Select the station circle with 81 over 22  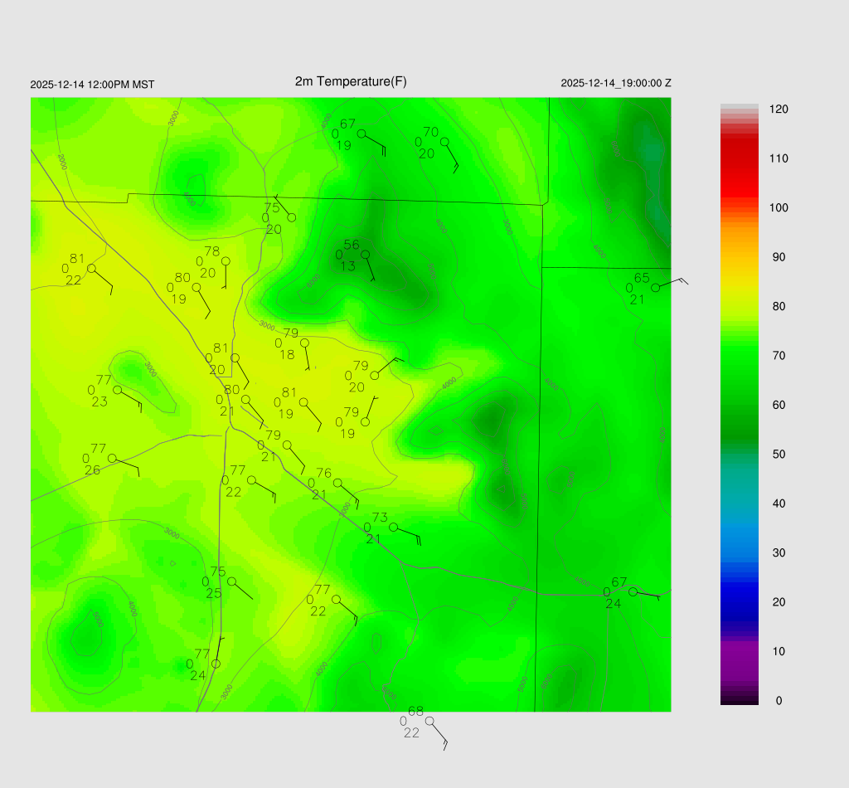click(91, 268)
